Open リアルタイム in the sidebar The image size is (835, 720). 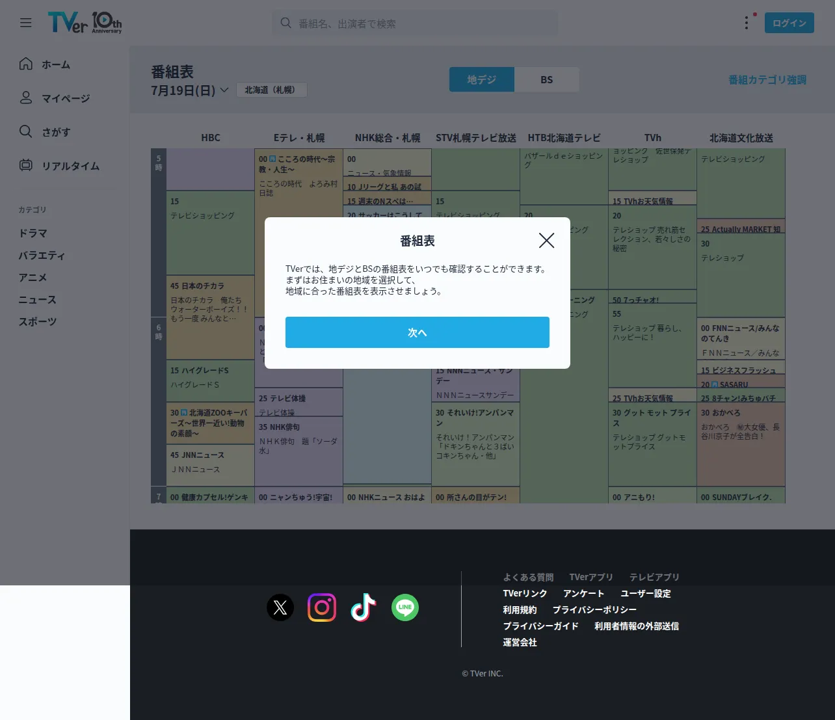point(71,166)
